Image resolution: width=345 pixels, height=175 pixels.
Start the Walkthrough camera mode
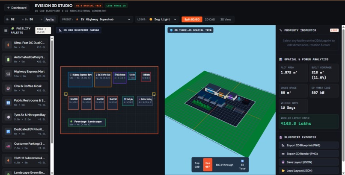tap(224, 165)
